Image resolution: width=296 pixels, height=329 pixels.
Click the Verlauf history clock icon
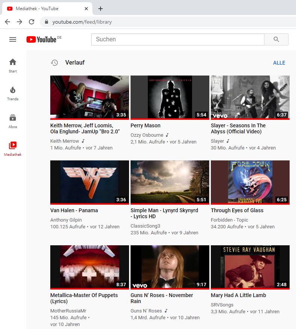click(54, 62)
